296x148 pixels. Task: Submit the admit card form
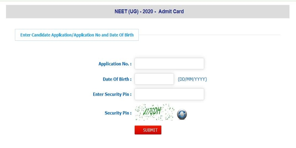(148, 130)
